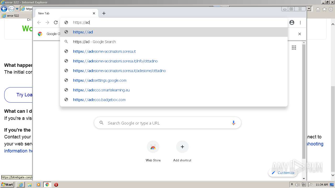
Task: Click Try Loading button in Internet Explorer
Action: [18, 95]
